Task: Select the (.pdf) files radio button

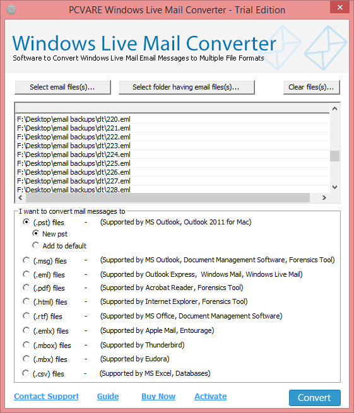Action: click(26, 288)
